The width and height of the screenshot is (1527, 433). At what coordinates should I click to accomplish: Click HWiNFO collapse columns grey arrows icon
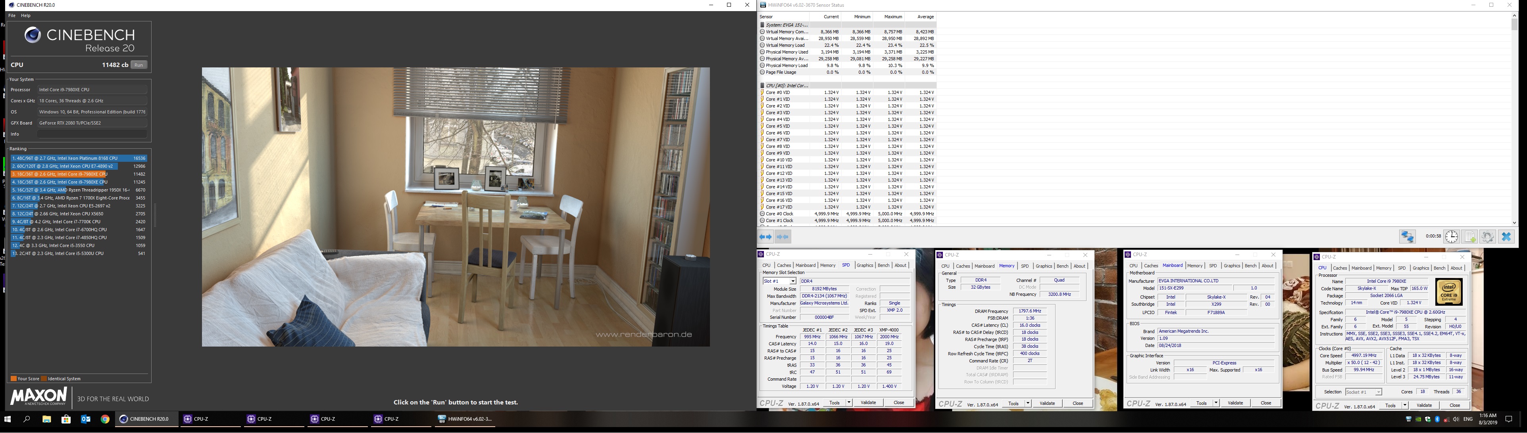point(783,237)
